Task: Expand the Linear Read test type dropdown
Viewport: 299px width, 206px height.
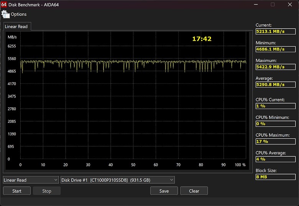Action: point(31,180)
